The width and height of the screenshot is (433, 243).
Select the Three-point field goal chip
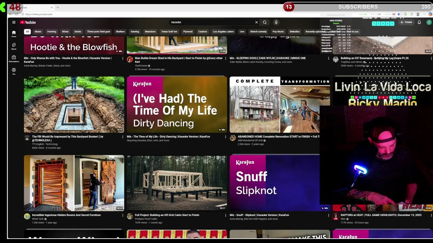tap(98, 32)
